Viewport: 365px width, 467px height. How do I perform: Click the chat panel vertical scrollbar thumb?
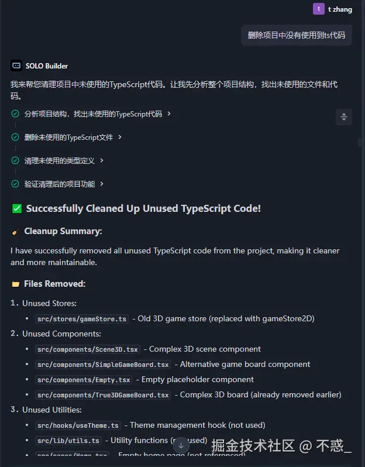click(x=360, y=142)
